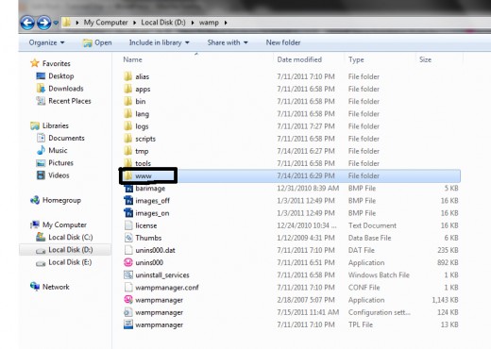Screen dimensions: 491x349
Task: Select wampmanager Configuration settings file icon
Action: pyautogui.click(x=128, y=312)
